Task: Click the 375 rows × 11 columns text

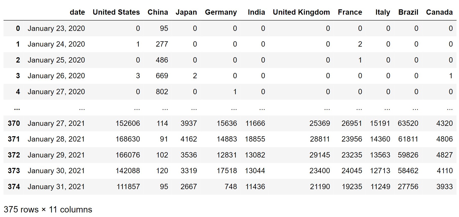Action: pyautogui.click(x=48, y=209)
